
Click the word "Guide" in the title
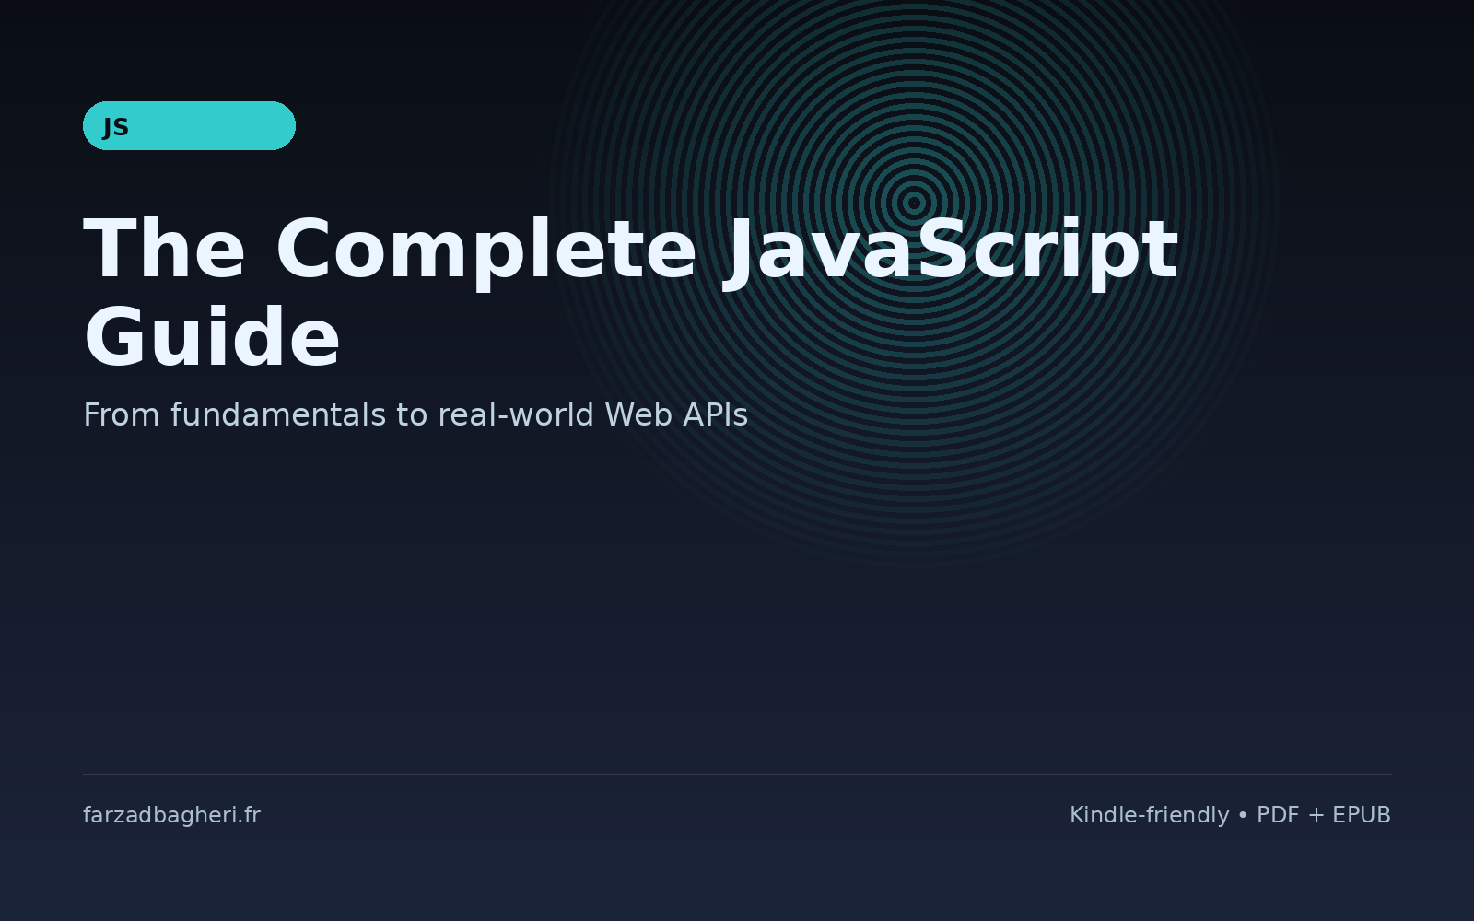click(x=212, y=338)
